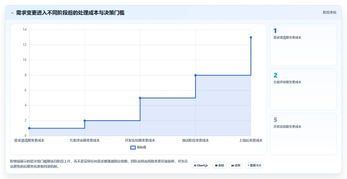Click x-axis label 方案评审期变更成本
The image size is (347, 179).
coord(85,140)
